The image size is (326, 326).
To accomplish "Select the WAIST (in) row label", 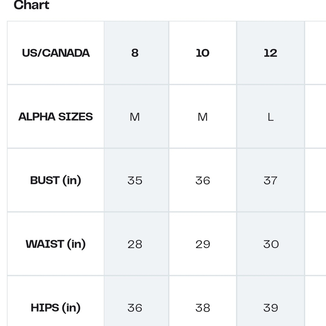I will [x=56, y=244].
